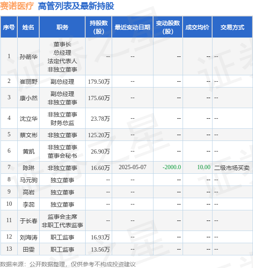Image resolution: width=253 pixels, height=268 pixels.
Task: Click row number 10
Action: pyautogui.click(x=9, y=204)
